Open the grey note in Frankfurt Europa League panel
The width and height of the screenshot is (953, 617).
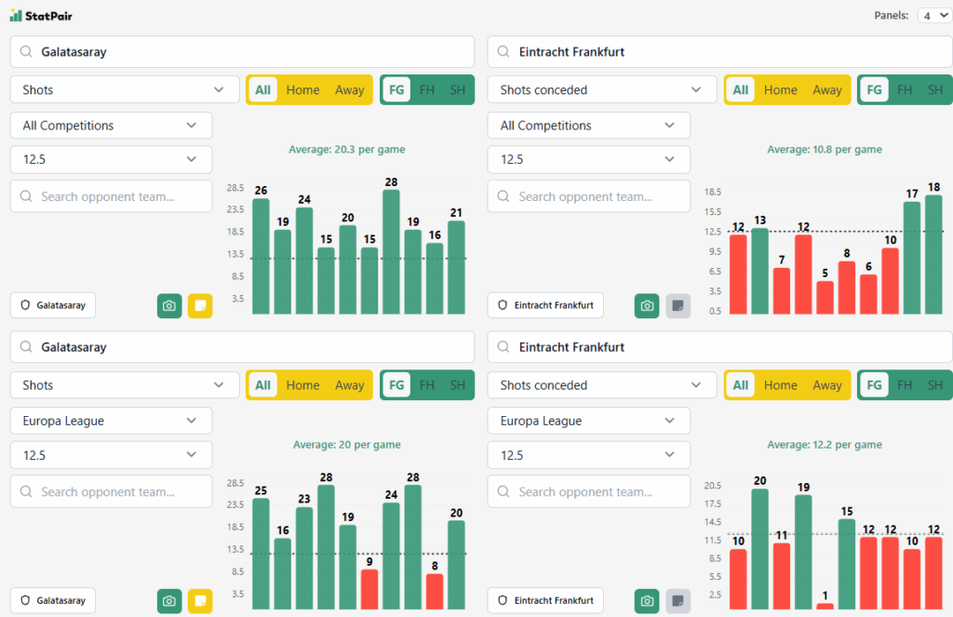point(678,601)
